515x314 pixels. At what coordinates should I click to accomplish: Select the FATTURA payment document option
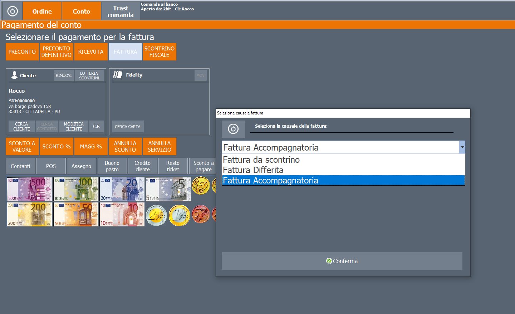125,52
